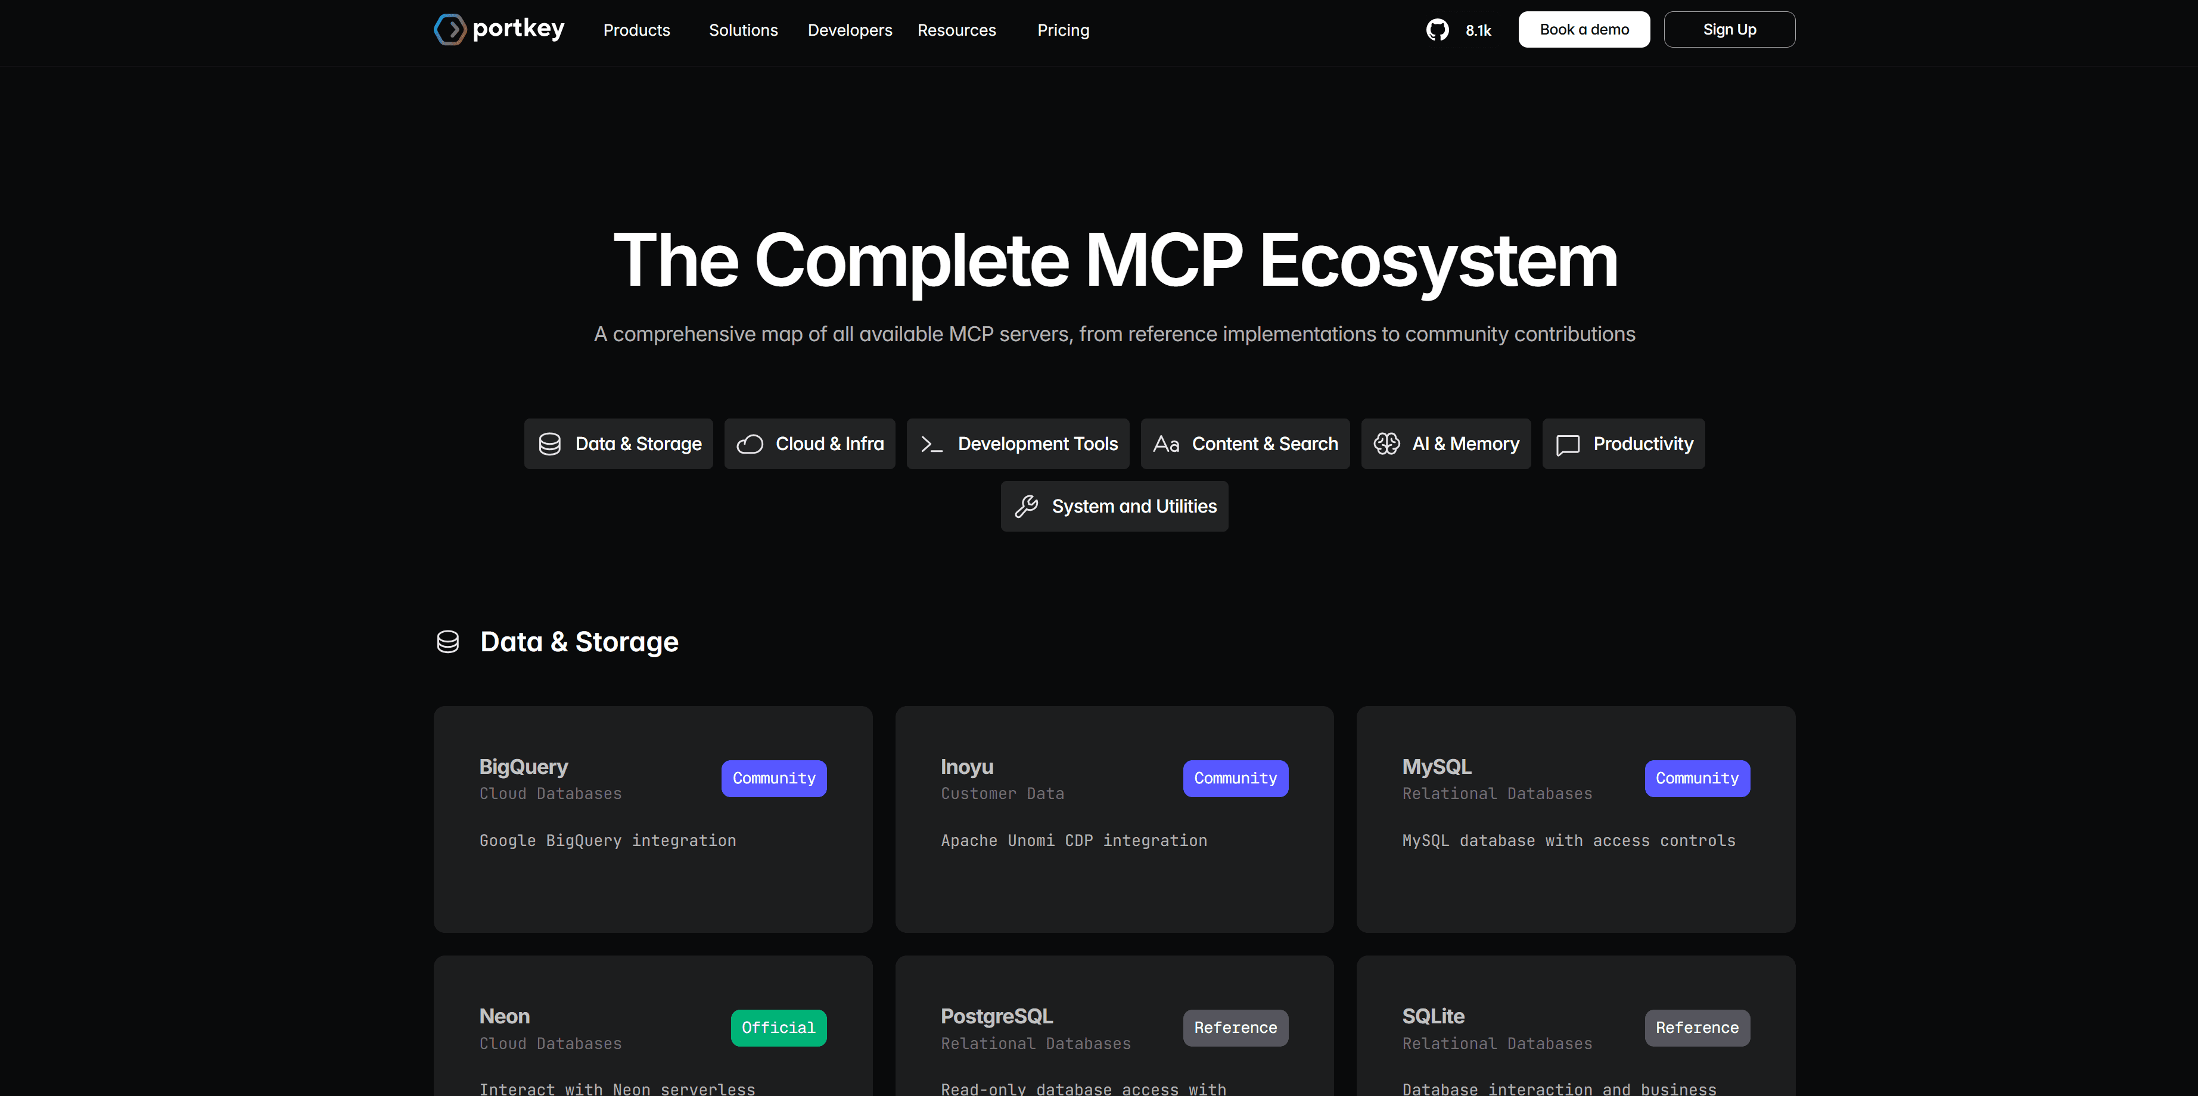The height and width of the screenshot is (1096, 2198).
Task: Click the Reference badge on SQLite card
Action: (x=1696, y=1028)
